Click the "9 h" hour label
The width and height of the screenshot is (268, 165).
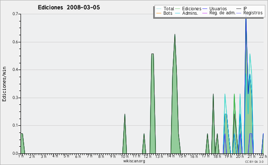tap(113, 156)
